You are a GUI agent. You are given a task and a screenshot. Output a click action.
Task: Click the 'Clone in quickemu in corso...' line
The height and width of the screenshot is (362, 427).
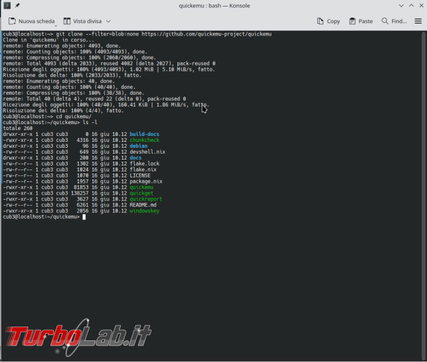[48, 40]
